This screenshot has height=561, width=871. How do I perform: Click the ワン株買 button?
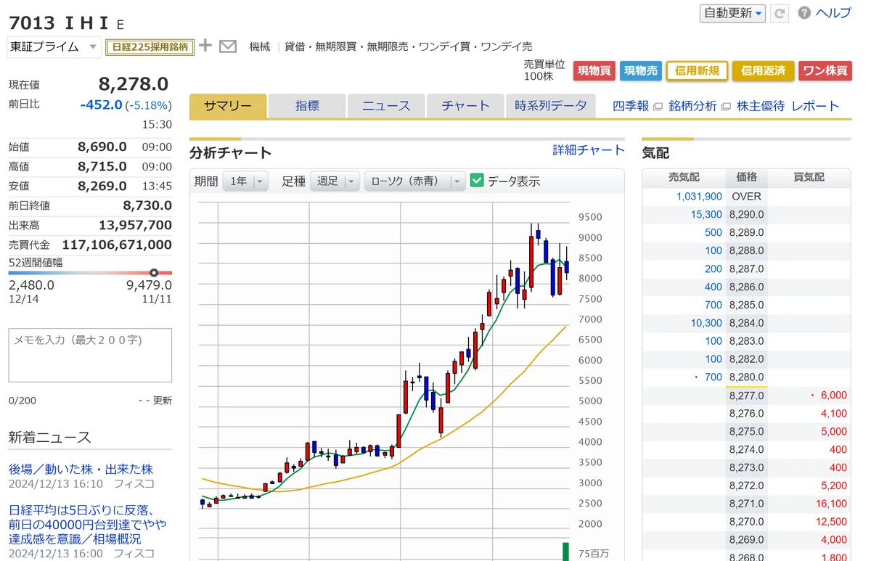pos(825,70)
